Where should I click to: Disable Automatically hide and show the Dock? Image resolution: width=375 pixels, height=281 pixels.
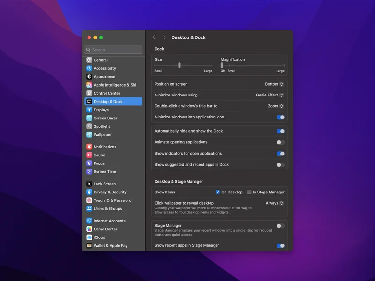280,131
